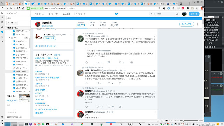Collapse the tw bookmark folder
This screenshot has height=126, width=224.
tap(10, 38)
